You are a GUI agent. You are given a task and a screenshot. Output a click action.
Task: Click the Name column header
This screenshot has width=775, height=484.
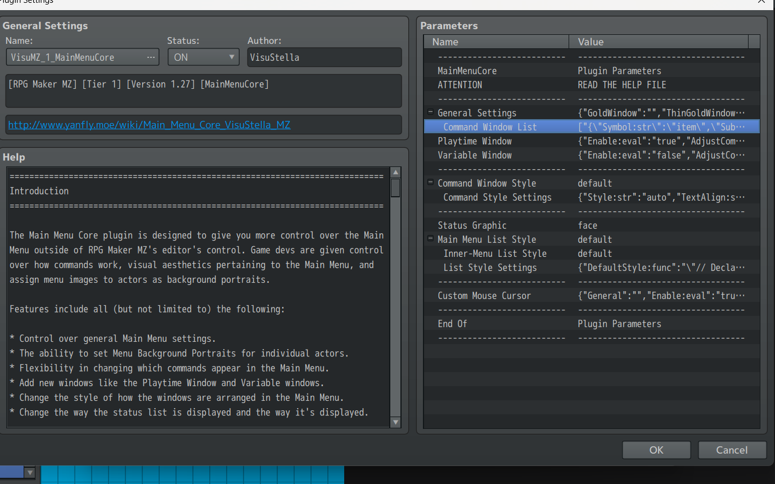[x=497, y=42]
